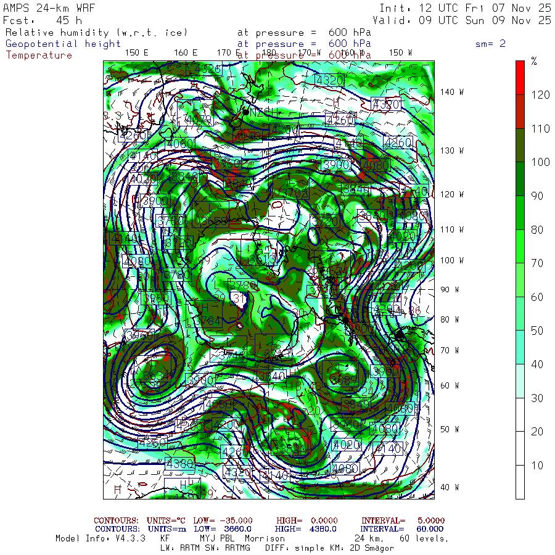Select the white swatch below 10
The height and width of the screenshot is (555, 555).
(x=520, y=482)
